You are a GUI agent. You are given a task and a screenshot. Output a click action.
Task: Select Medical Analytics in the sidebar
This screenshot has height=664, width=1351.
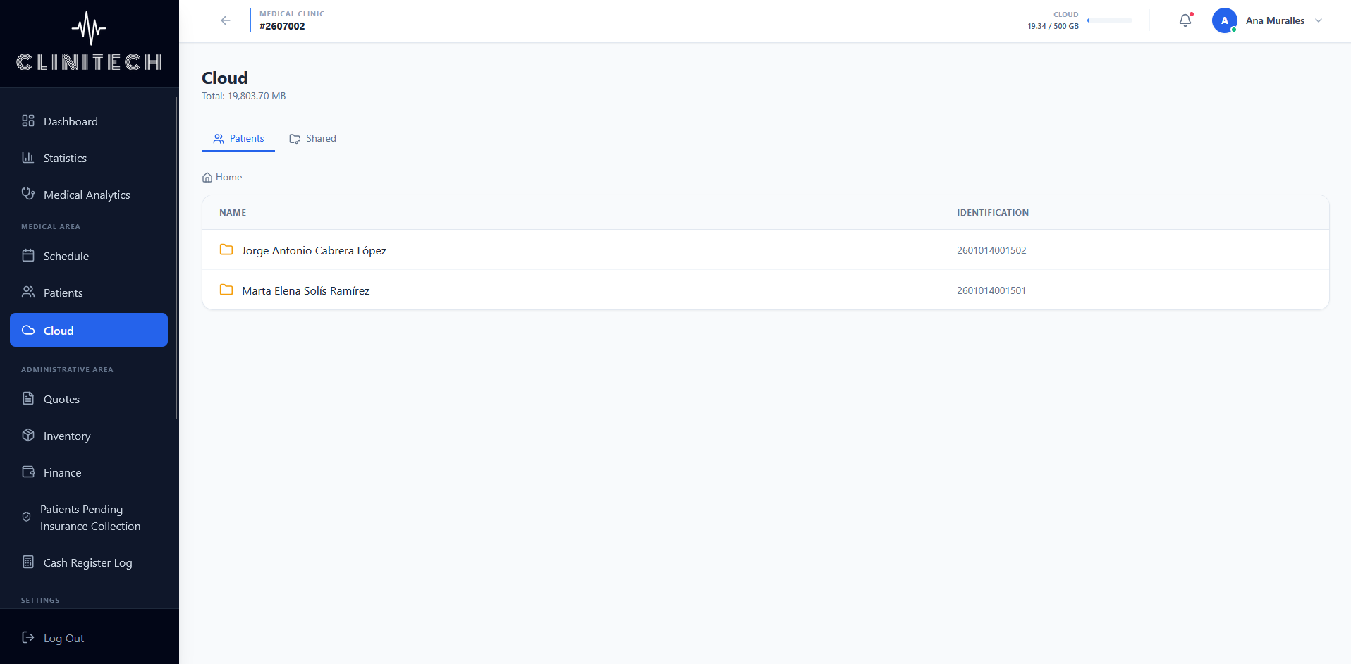pos(89,195)
